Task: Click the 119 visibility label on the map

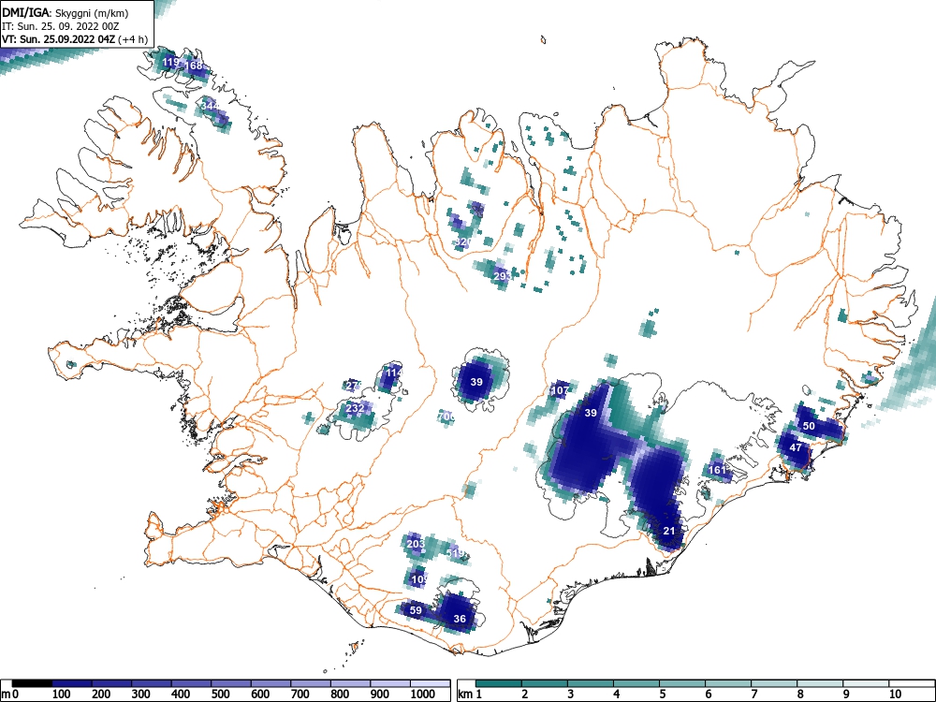Action: (170, 62)
